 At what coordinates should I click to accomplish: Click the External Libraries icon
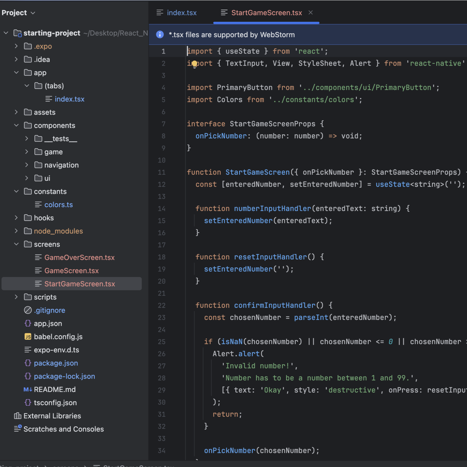[18, 416]
